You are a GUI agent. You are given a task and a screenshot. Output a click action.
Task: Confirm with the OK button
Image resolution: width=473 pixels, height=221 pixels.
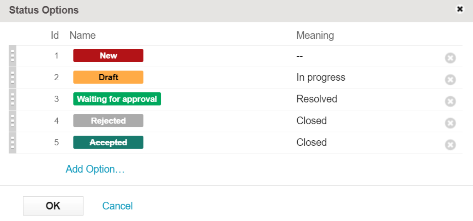coord(53,206)
